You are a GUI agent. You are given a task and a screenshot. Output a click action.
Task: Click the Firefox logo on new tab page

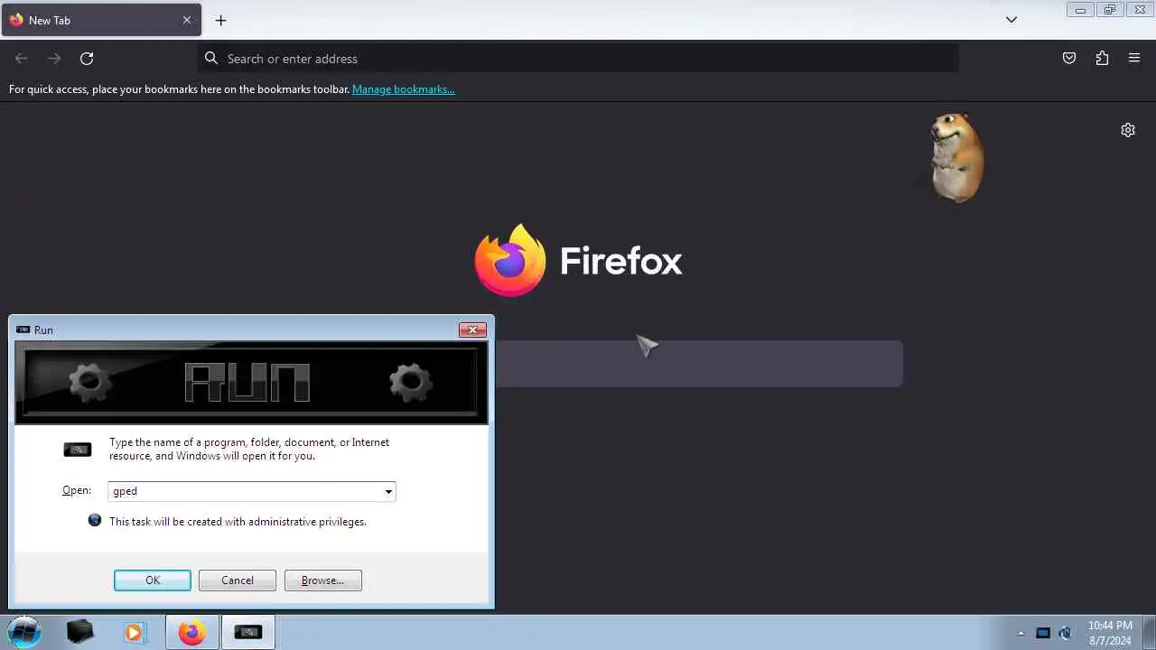click(510, 260)
